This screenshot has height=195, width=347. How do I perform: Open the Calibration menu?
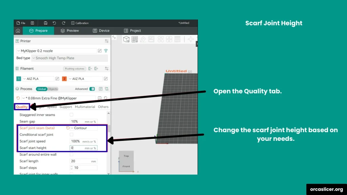click(80, 23)
